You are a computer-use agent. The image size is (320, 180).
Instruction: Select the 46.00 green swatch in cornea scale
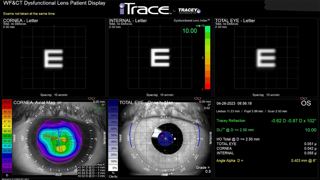pos(7,136)
